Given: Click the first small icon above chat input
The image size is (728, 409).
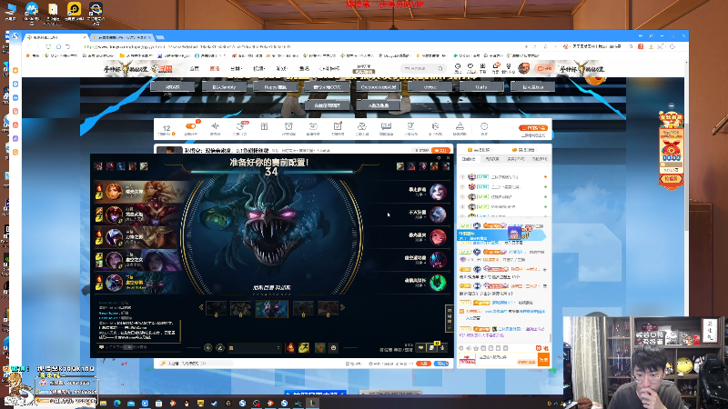Looking at the screenshot, I should pyautogui.click(x=461, y=348).
